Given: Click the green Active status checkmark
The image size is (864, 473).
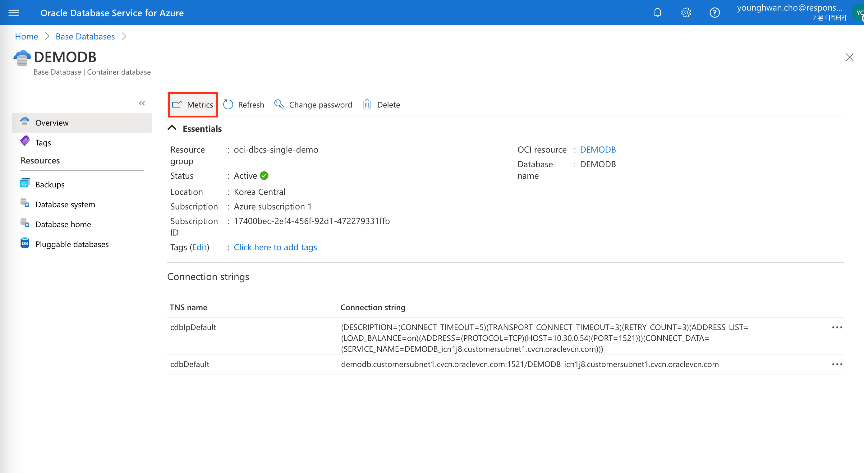Looking at the screenshot, I should (264, 176).
